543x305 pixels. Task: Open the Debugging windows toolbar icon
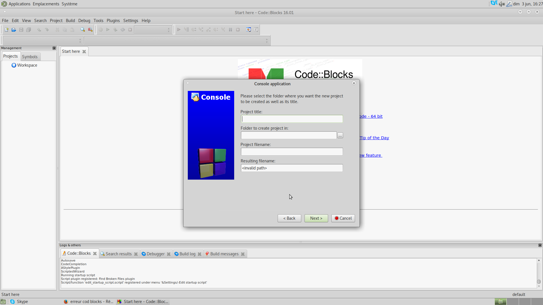click(249, 30)
